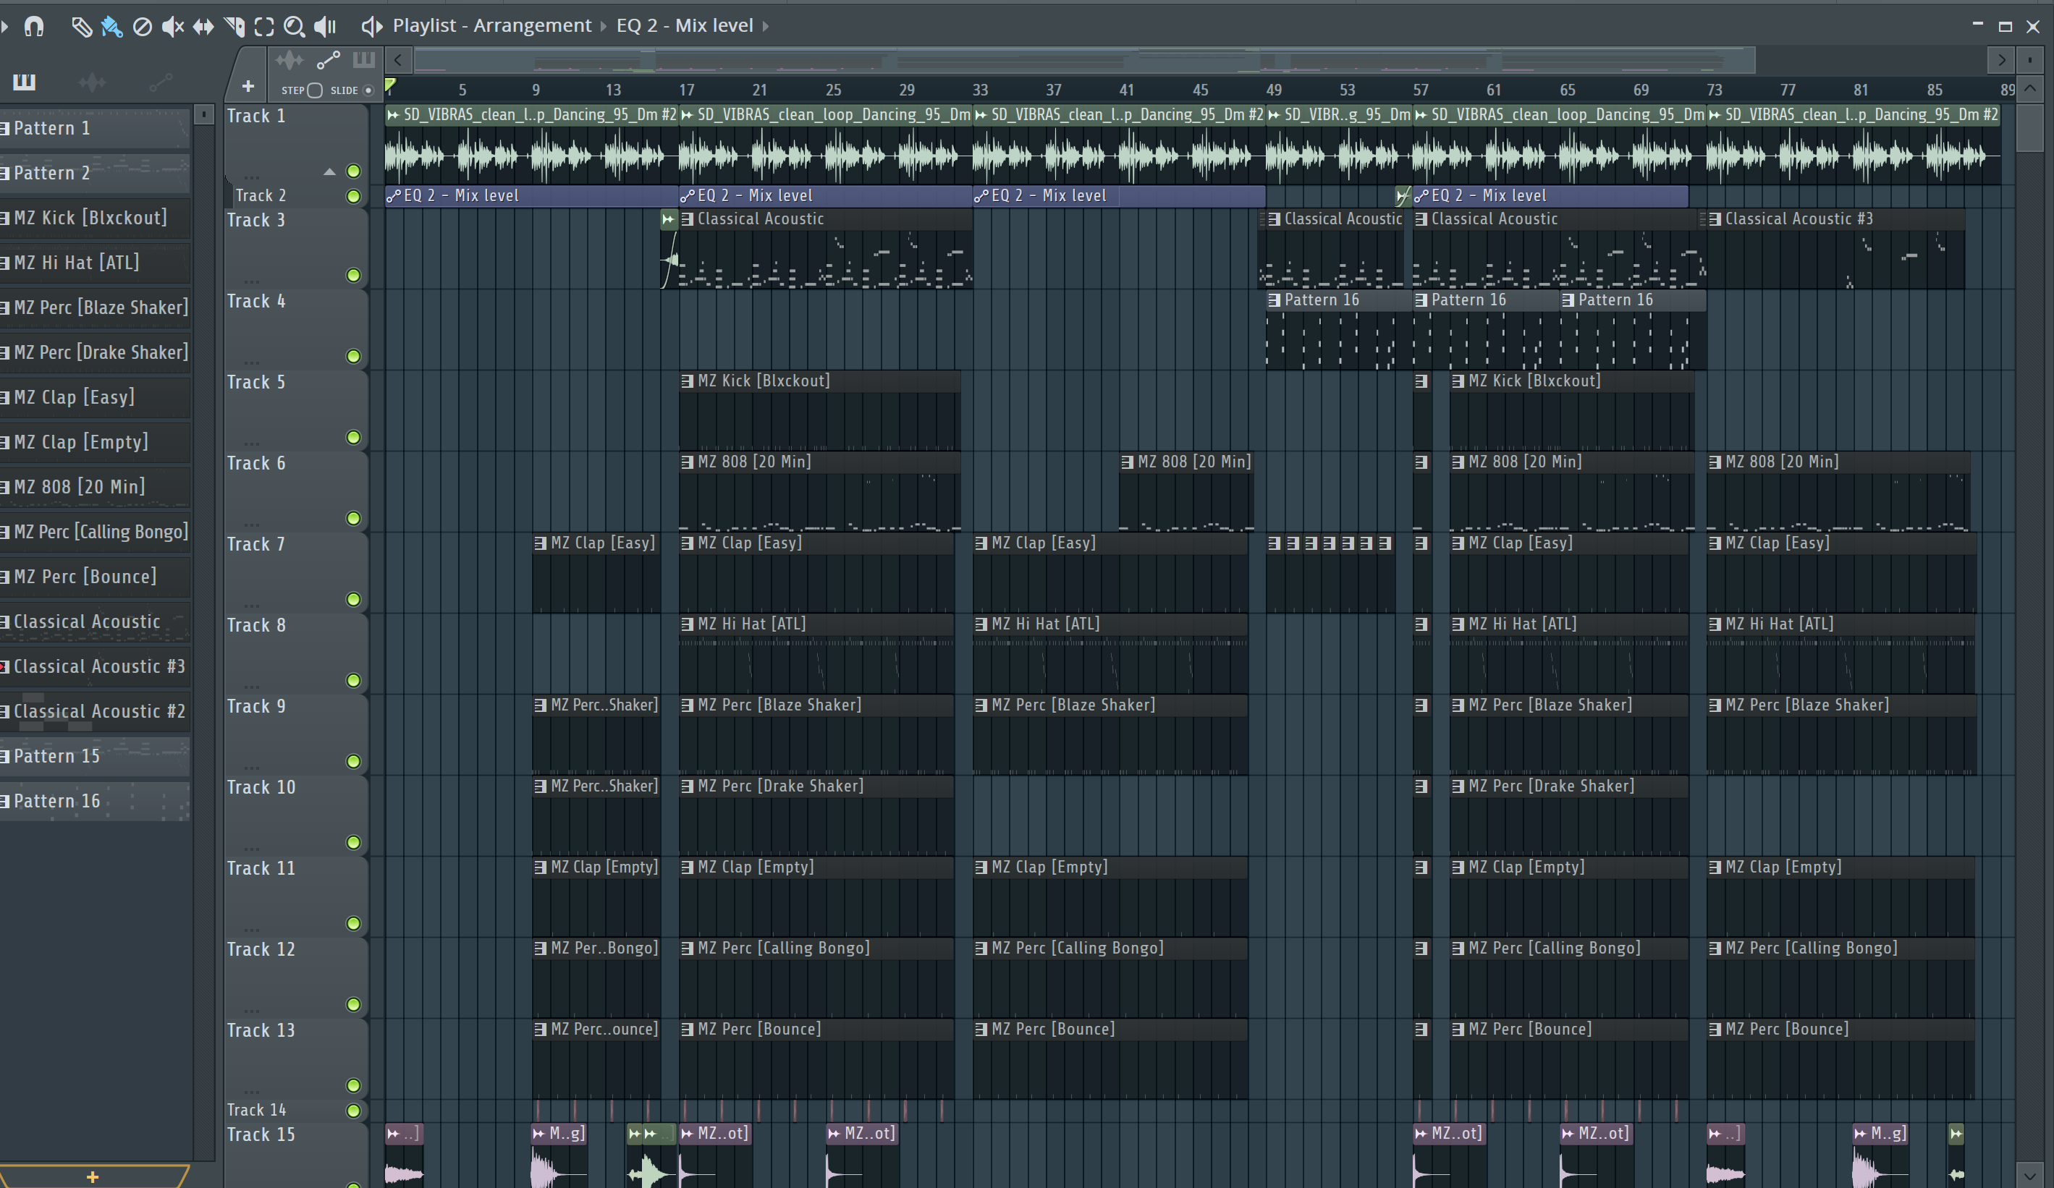Add a new track with plus button
The height and width of the screenshot is (1188, 2054).
[248, 86]
